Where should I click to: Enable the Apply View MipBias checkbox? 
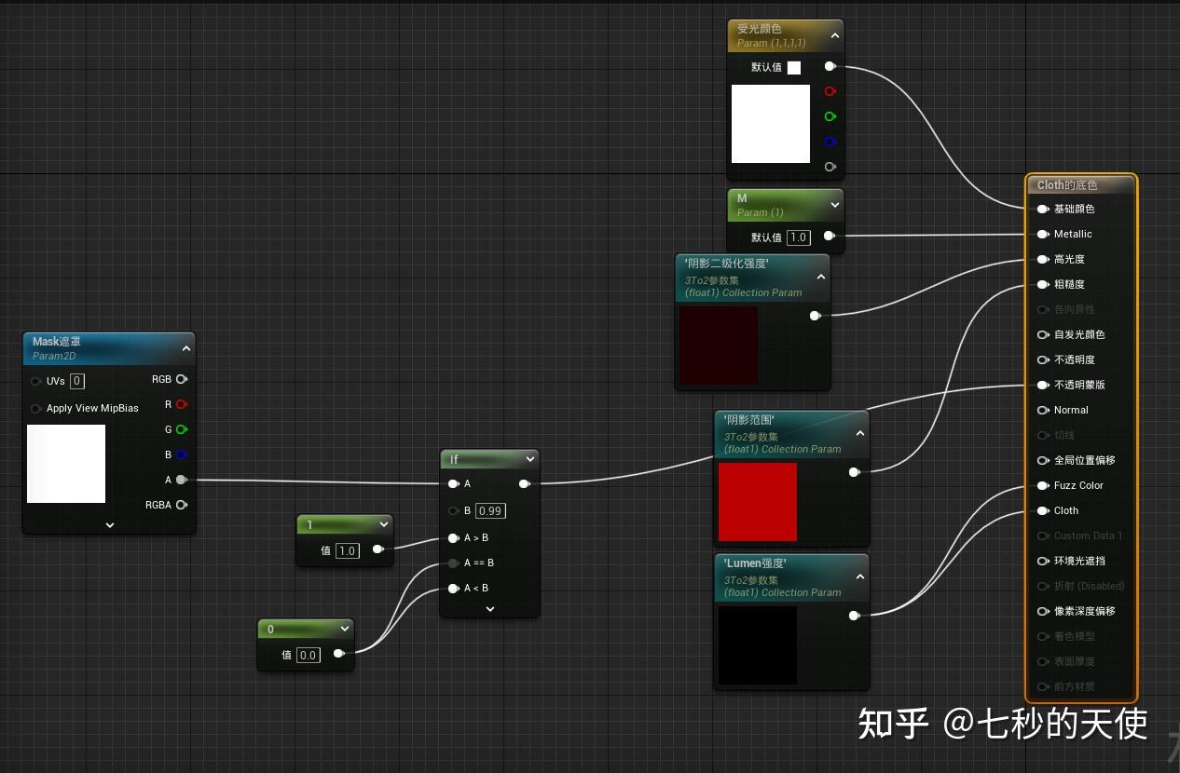(35, 408)
